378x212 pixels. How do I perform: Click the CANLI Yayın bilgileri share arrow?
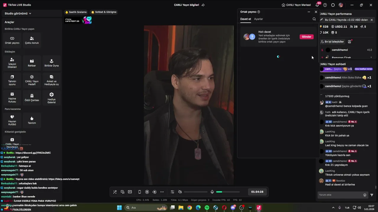click(203, 5)
